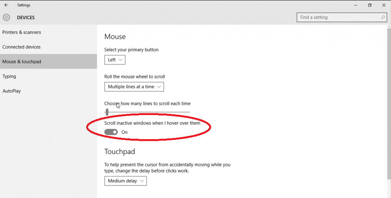Open Printers & scanners section
391x198 pixels.
pos(22,32)
